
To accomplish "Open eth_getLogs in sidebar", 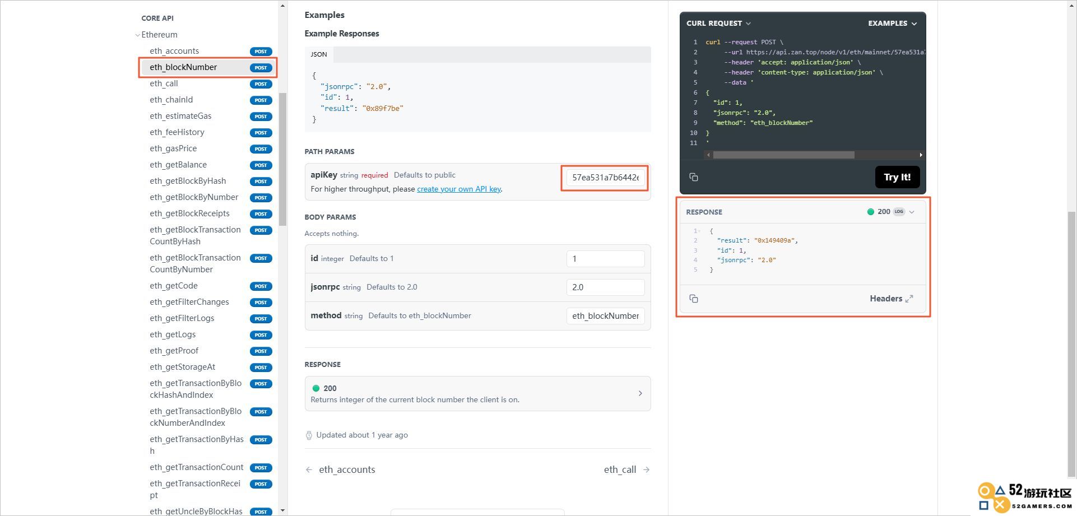I will 207,334.
